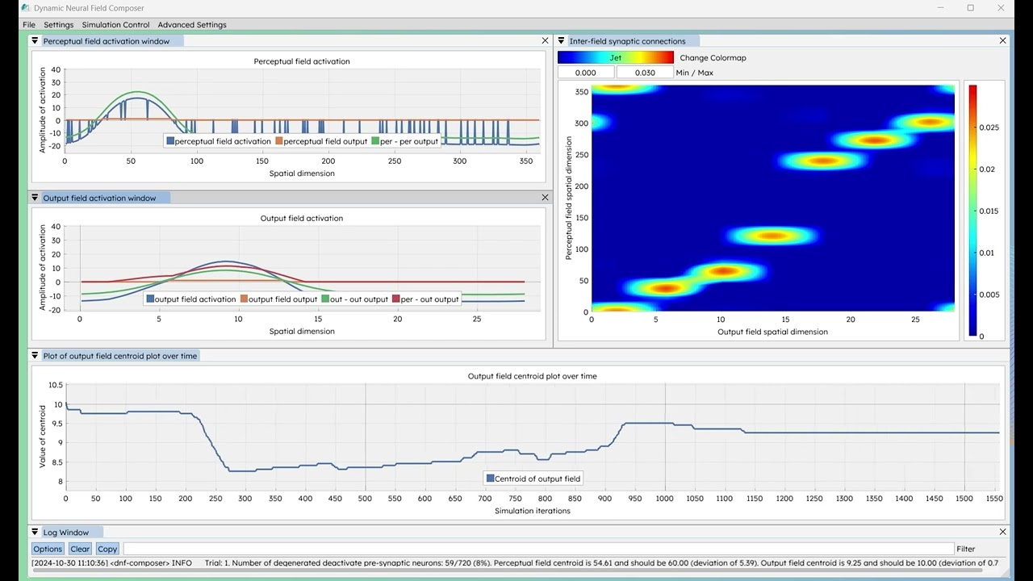This screenshot has height=581, width=1033.
Task: Click the Output field spatial dimension axis label
Action: point(772,332)
